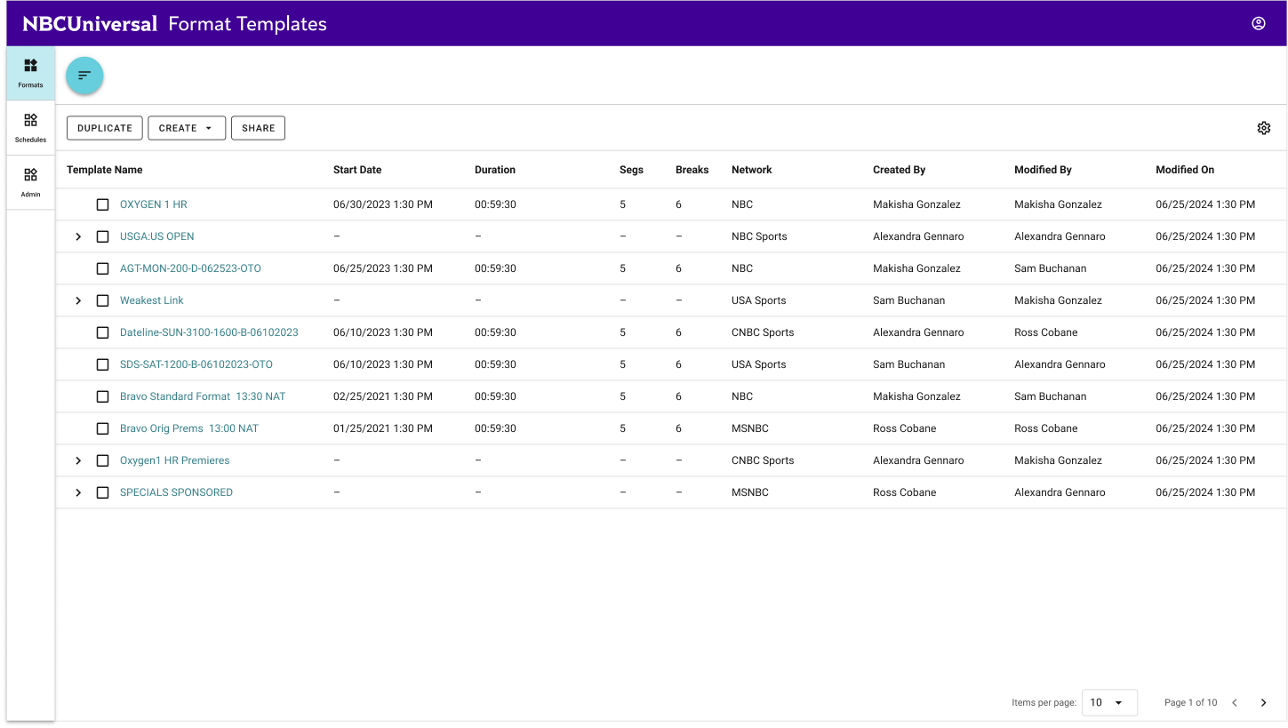Check the Oxygen1 HR Premieres checkbox
The width and height of the screenshot is (1288, 728).
click(x=103, y=460)
